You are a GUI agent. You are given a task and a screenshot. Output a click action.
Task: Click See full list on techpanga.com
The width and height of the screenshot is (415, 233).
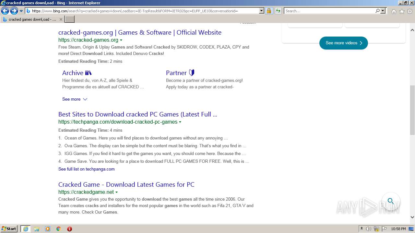point(86,169)
